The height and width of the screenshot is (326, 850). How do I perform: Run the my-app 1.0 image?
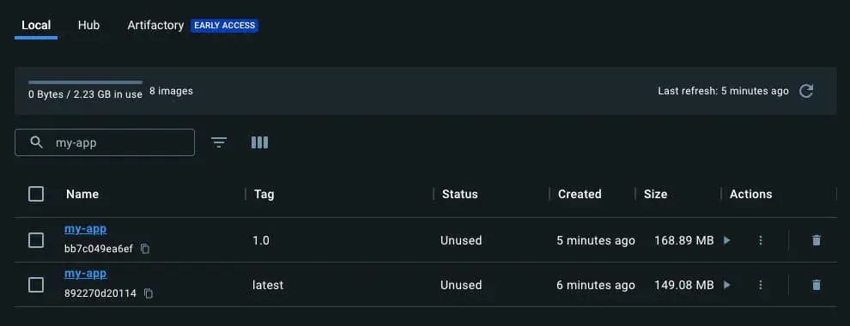pyautogui.click(x=727, y=240)
